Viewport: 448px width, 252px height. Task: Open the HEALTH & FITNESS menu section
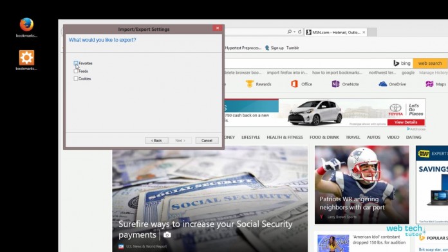(x=285, y=138)
